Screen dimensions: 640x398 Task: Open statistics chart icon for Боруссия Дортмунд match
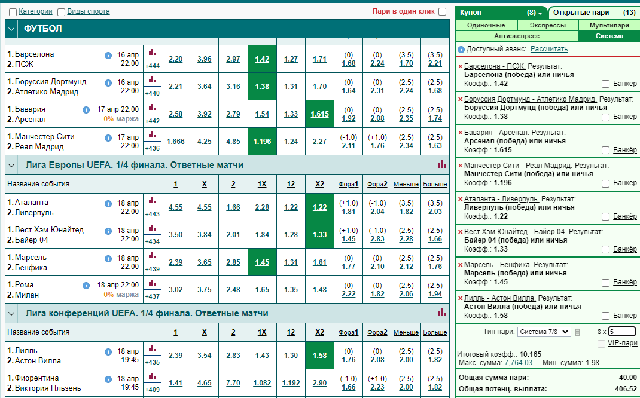(153, 79)
